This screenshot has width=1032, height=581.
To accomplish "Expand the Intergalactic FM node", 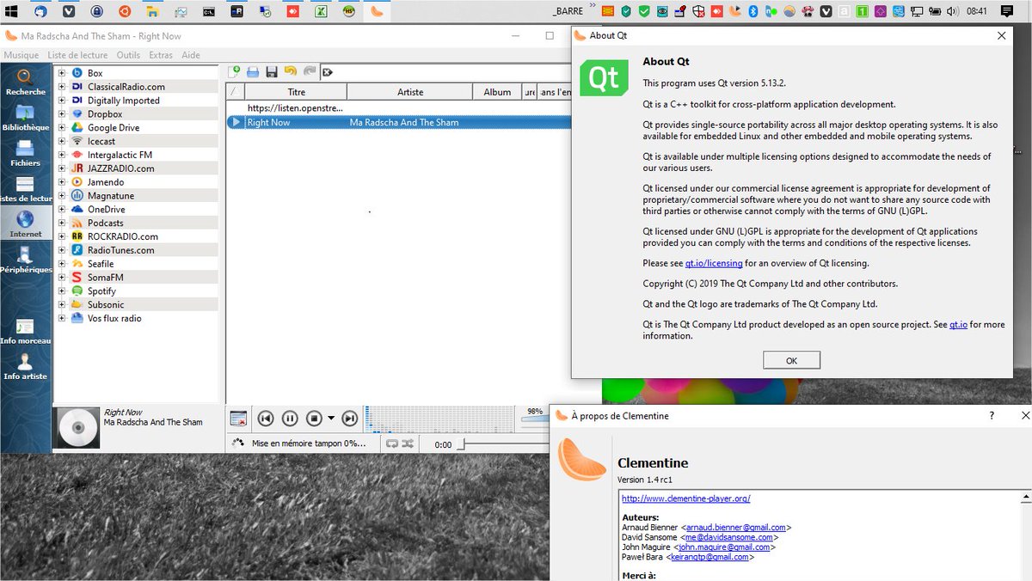I will (x=62, y=155).
